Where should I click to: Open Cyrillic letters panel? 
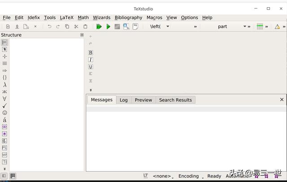[4, 91]
